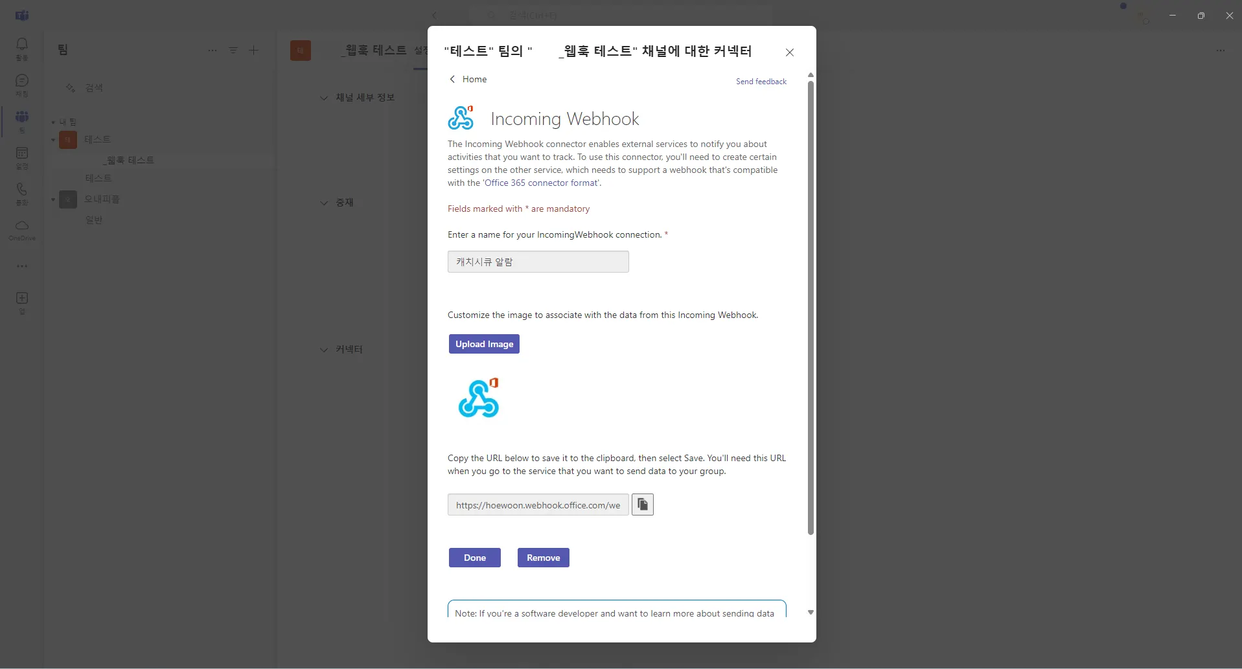
Task: Click the Incoming Webhook logo by the heading
Action: [461, 118]
